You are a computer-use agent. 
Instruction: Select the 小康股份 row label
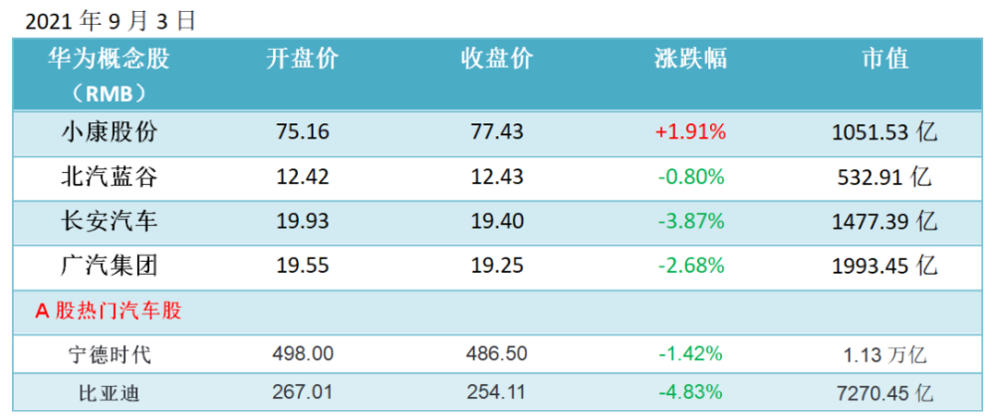click(x=110, y=132)
